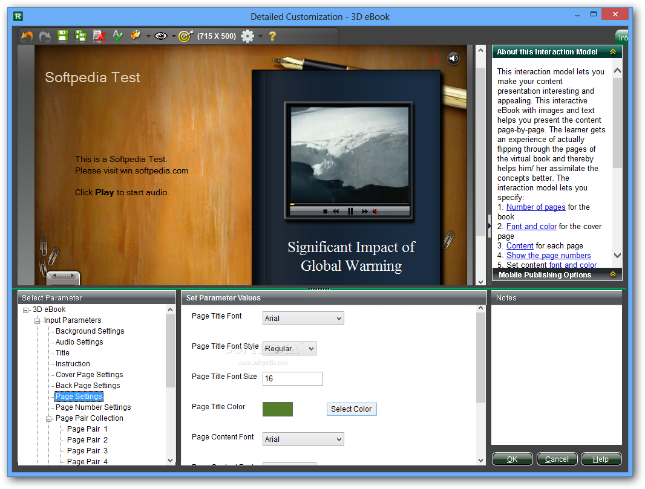The image size is (645, 489).
Task: Run the spell check icon with green checkmark
Action: coord(117,36)
